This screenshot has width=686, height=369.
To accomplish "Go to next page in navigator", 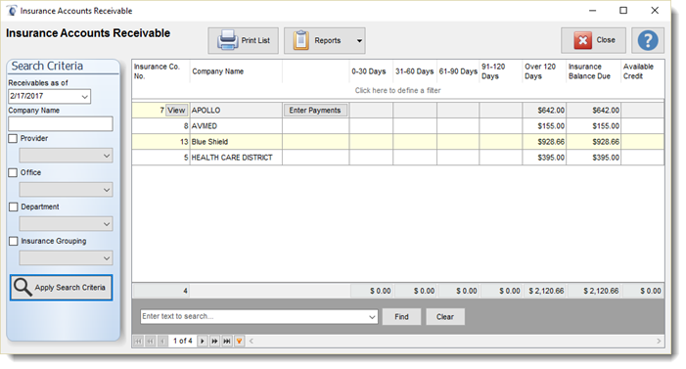I will tap(214, 341).
